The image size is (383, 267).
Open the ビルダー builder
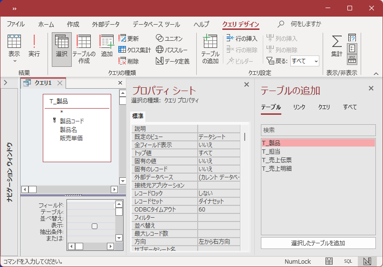point(240,61)
